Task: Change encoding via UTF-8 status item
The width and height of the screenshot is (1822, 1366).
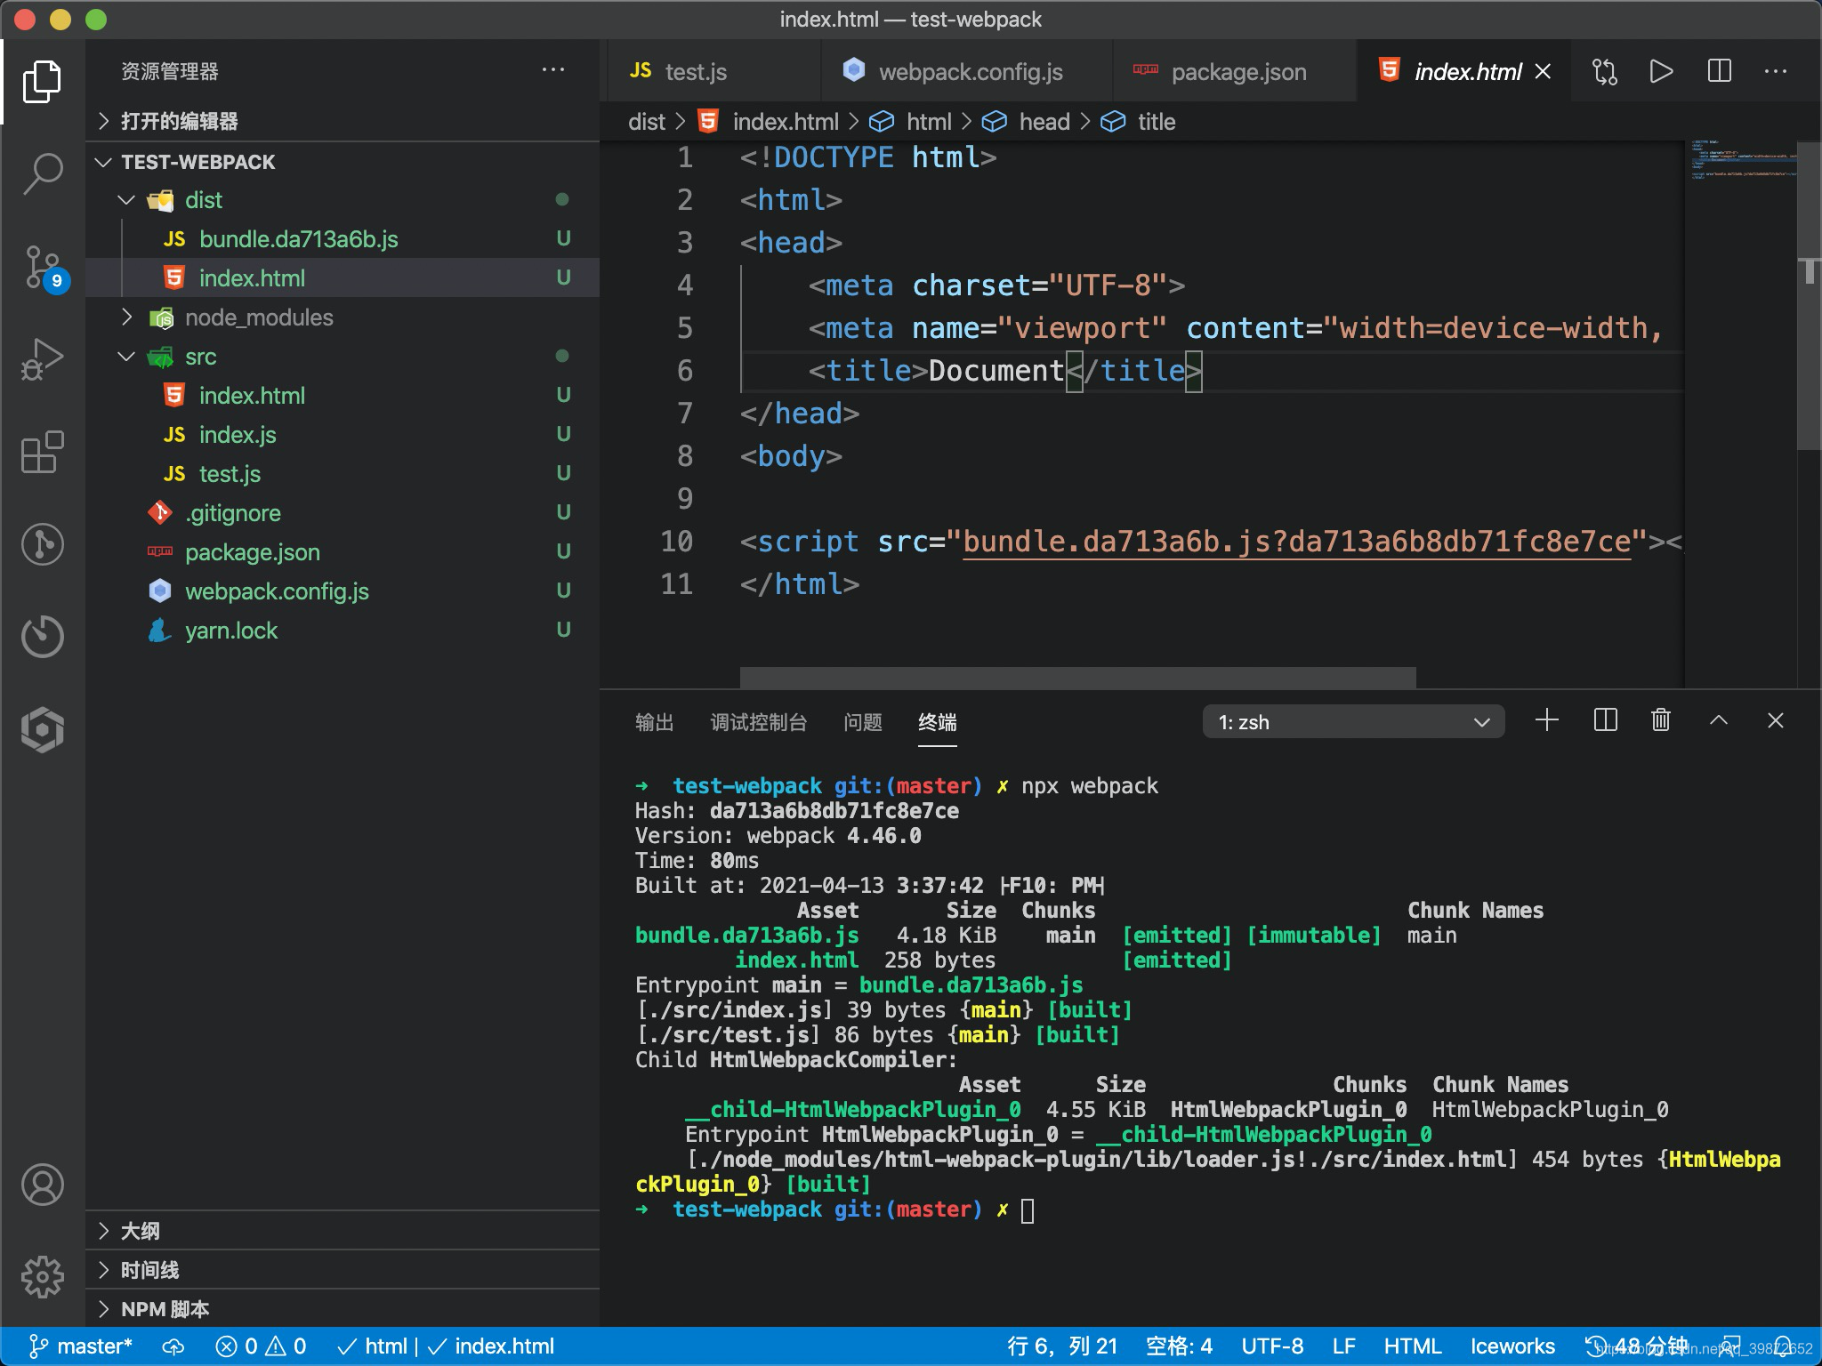Action: pos(1272,1346)
